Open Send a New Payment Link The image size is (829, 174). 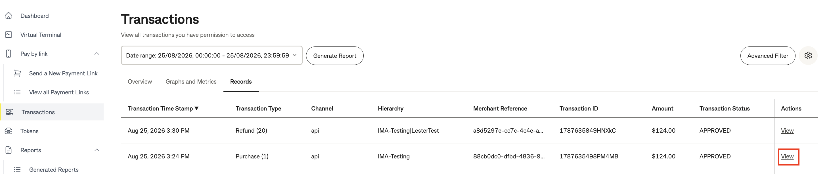click(x=63, y=73)
